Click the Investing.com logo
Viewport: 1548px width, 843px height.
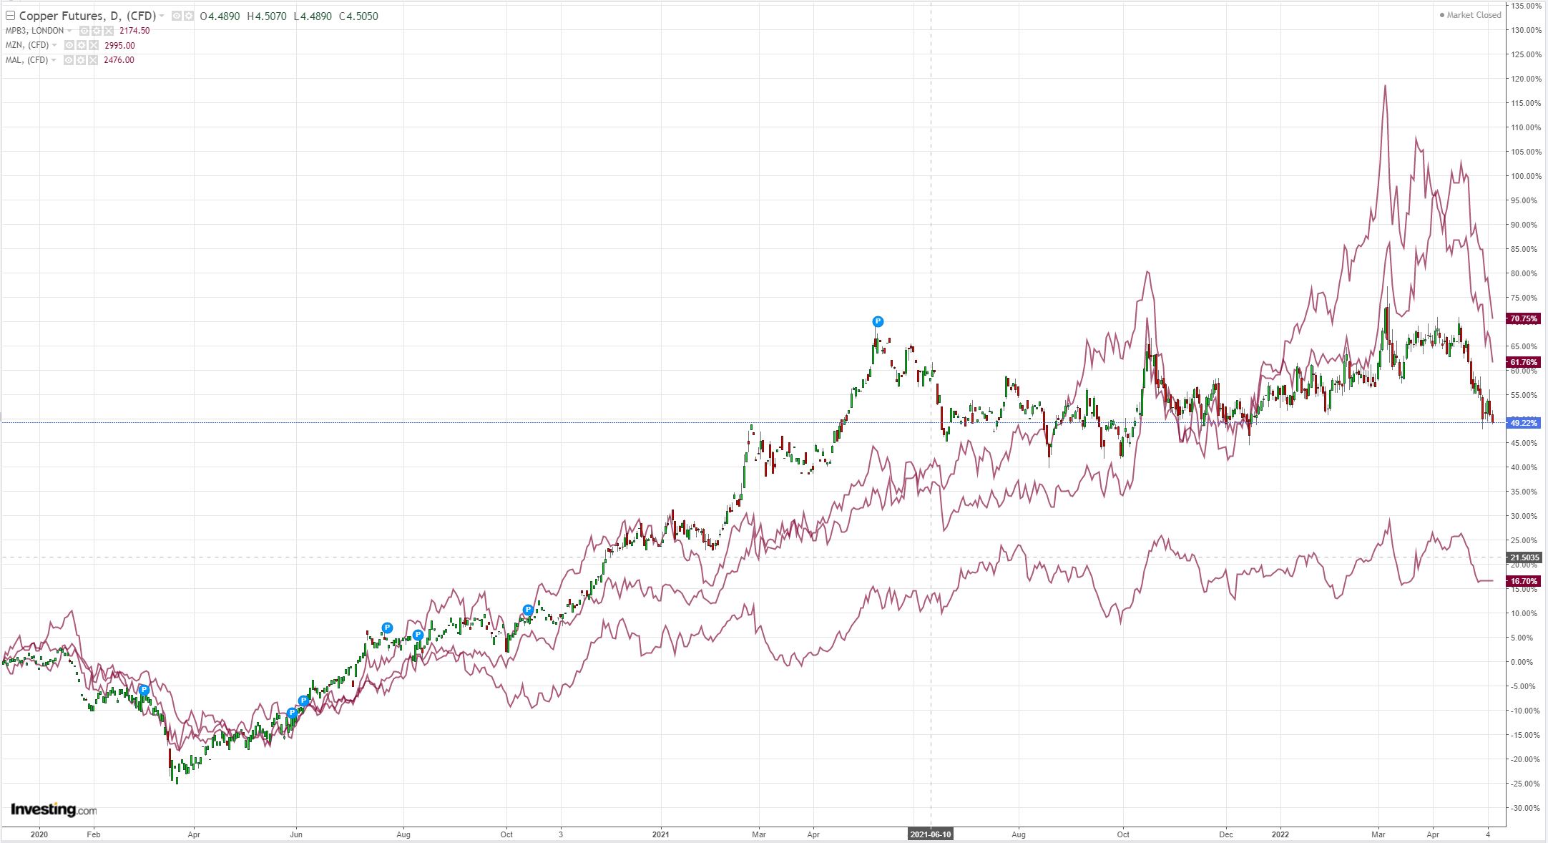54,809
